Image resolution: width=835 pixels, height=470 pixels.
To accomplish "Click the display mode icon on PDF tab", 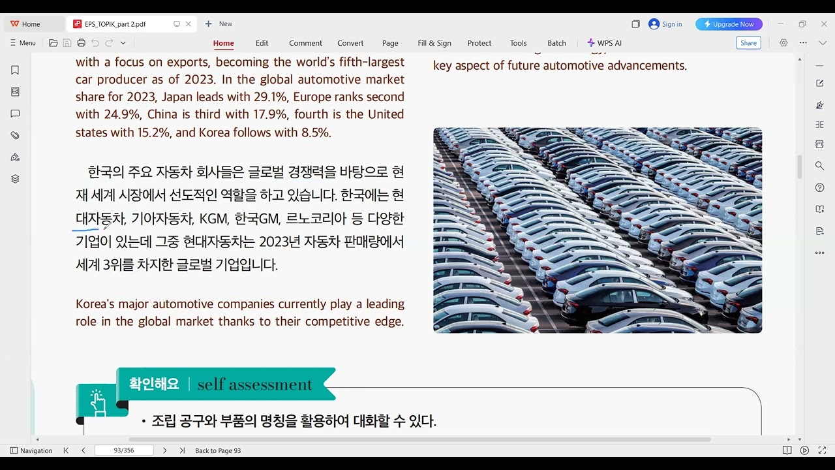I will (177, 24).
